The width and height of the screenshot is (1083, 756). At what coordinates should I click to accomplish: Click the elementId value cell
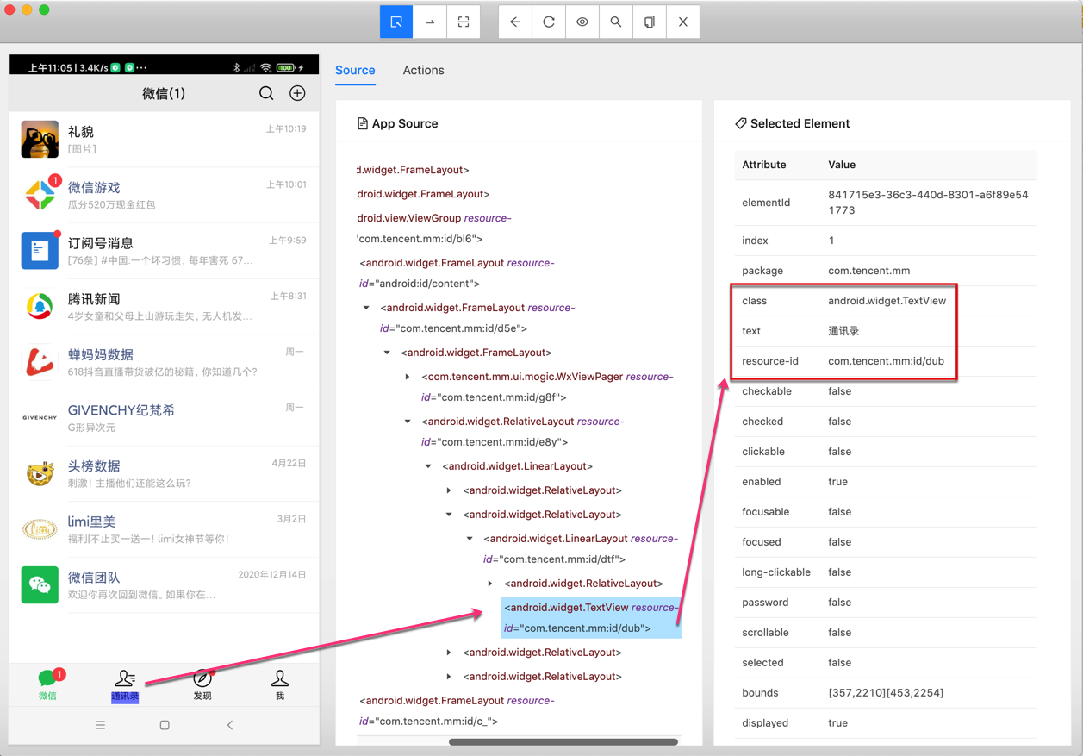929,203
